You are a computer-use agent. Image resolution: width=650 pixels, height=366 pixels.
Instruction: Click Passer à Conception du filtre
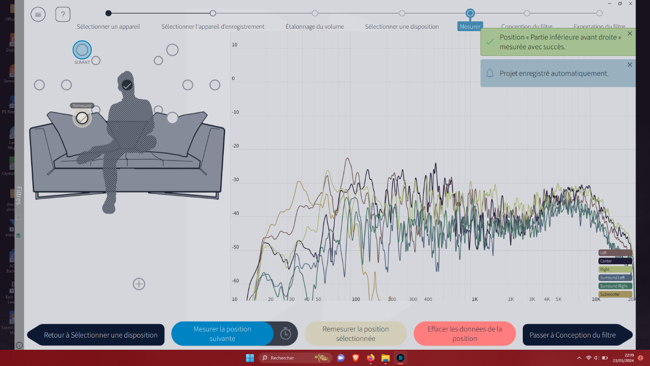[572, 335]
